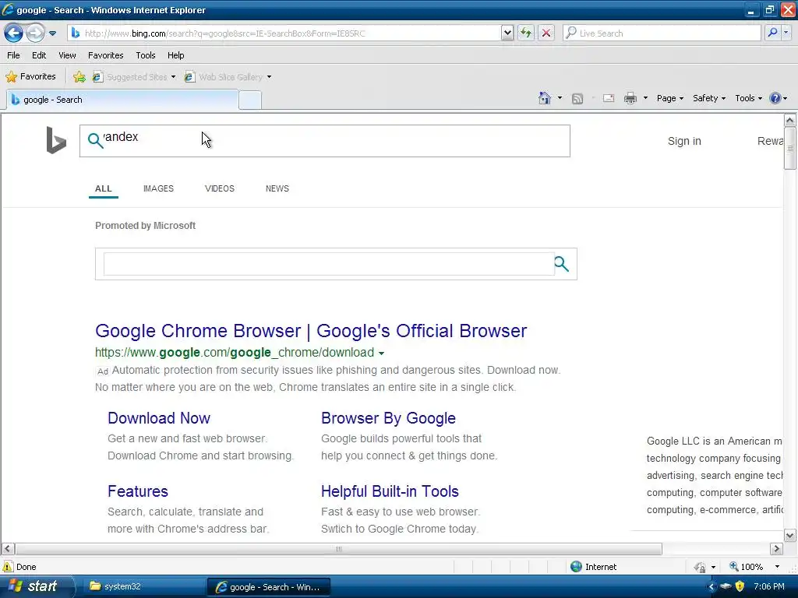Expand the google.com URL dropdown arrow
Image resolution: width=798 pixels, height=598 pixels.
(381, 354)
